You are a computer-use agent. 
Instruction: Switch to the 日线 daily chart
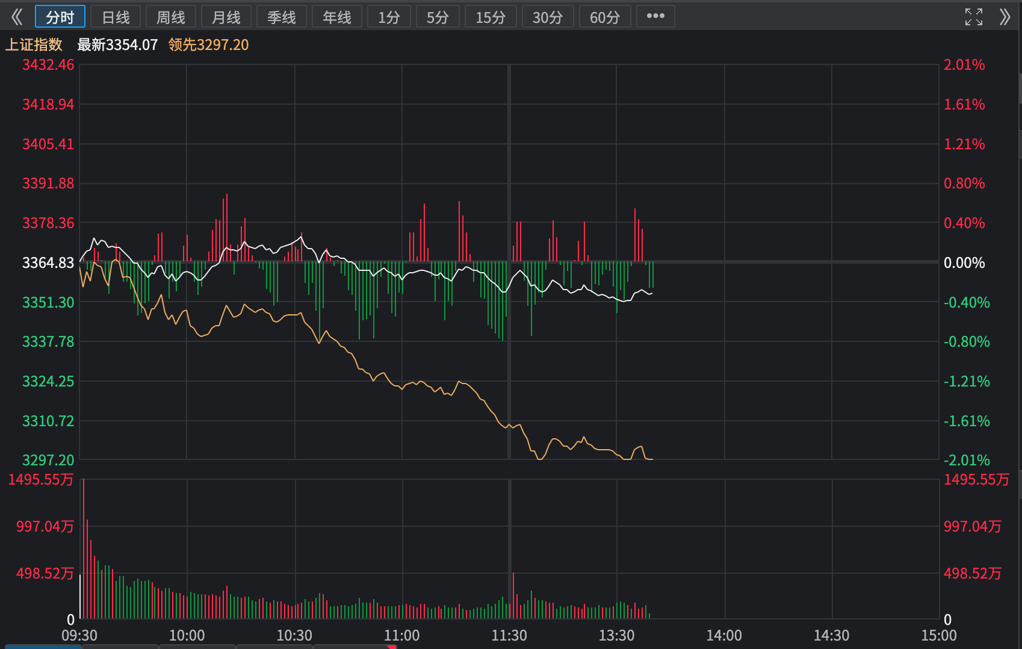116,17
